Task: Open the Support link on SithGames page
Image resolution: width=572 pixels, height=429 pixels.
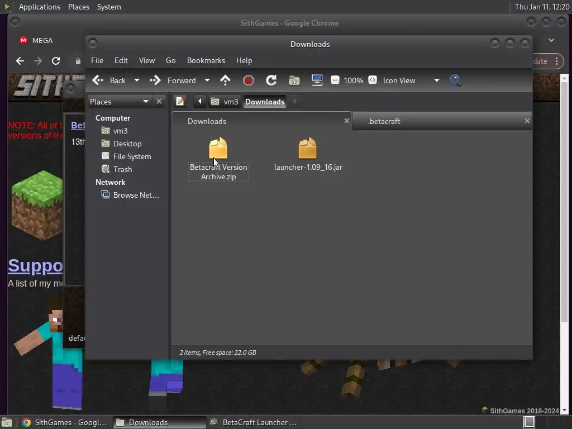Action: point(35,266)
